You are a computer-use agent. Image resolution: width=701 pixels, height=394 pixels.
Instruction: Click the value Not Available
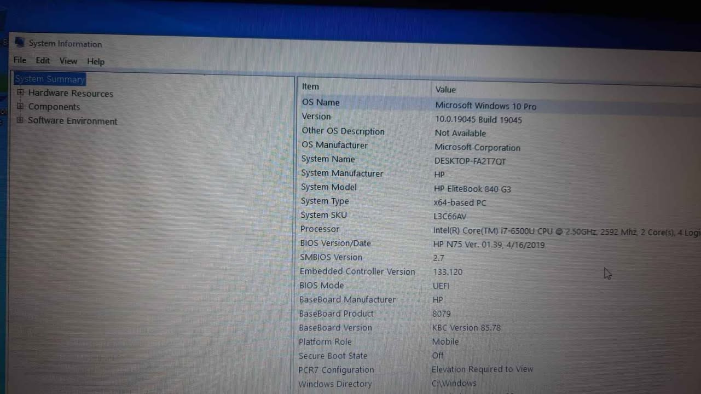coord(460,134)
